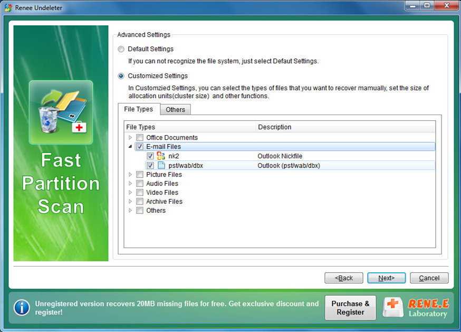
Task: Click the Purchase & Register button
Action: 350,308
